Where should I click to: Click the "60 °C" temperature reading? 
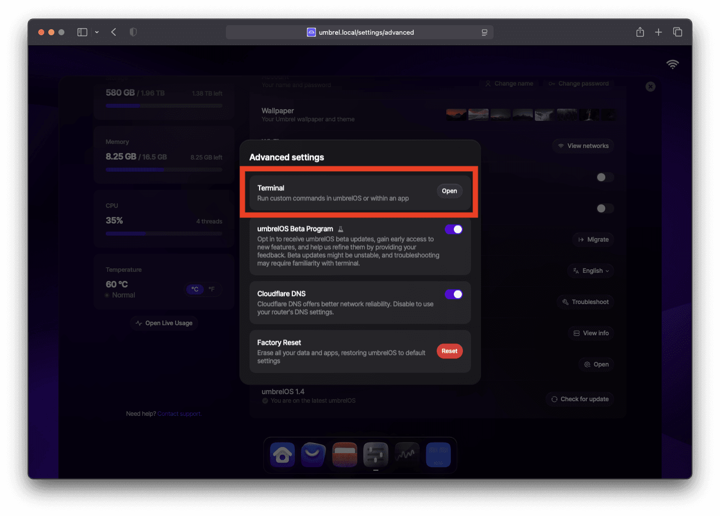tap(117, 284)
